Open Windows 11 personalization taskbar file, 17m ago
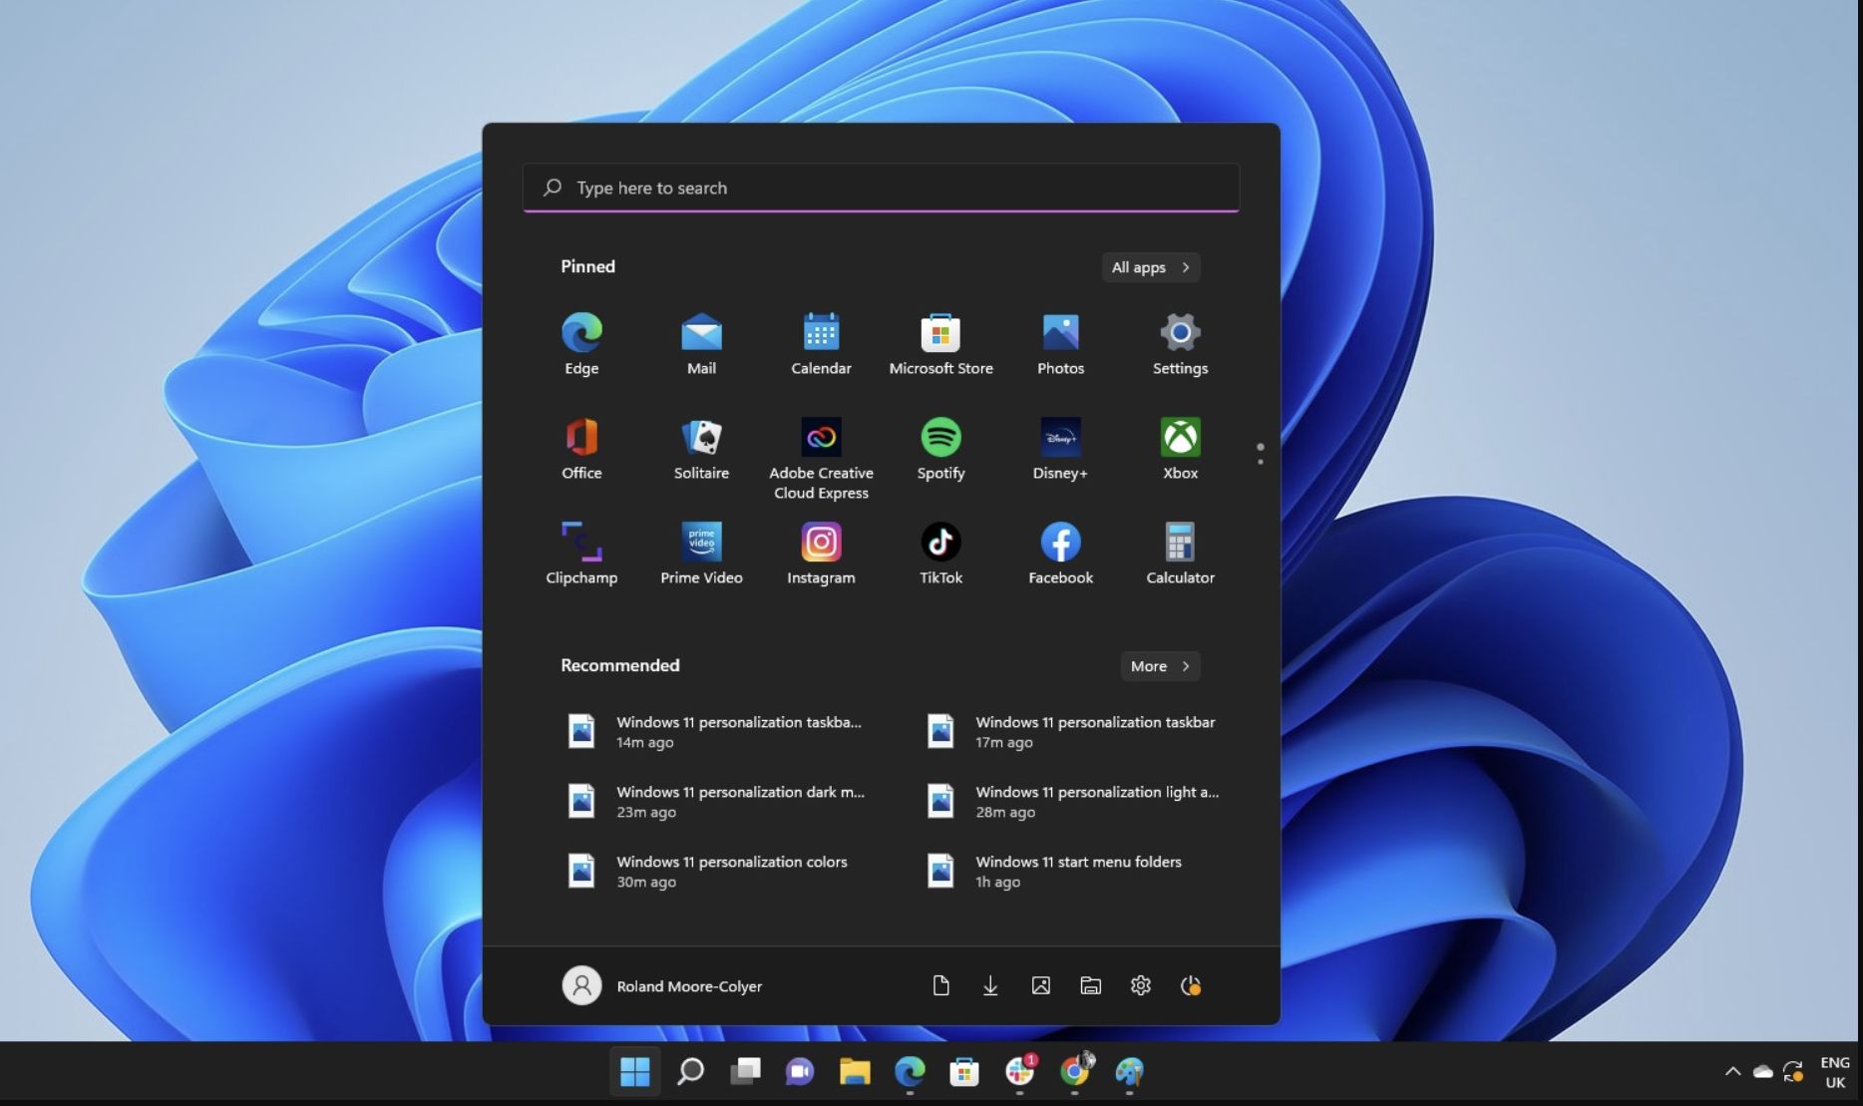 (1072, 732)
